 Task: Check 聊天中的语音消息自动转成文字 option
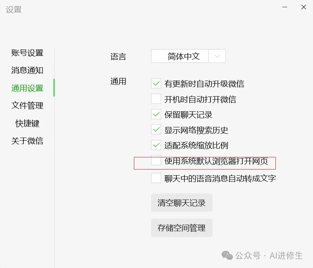point(156,178)
